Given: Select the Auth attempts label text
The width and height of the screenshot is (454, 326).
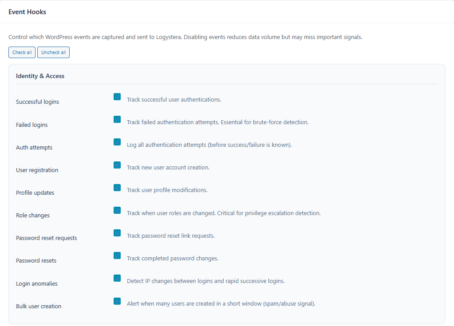Looking at the screenshot, I should point(34,147).
